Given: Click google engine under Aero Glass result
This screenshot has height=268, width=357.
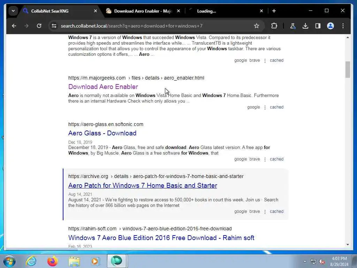Looking at the screenshot, I should [241, 159].
